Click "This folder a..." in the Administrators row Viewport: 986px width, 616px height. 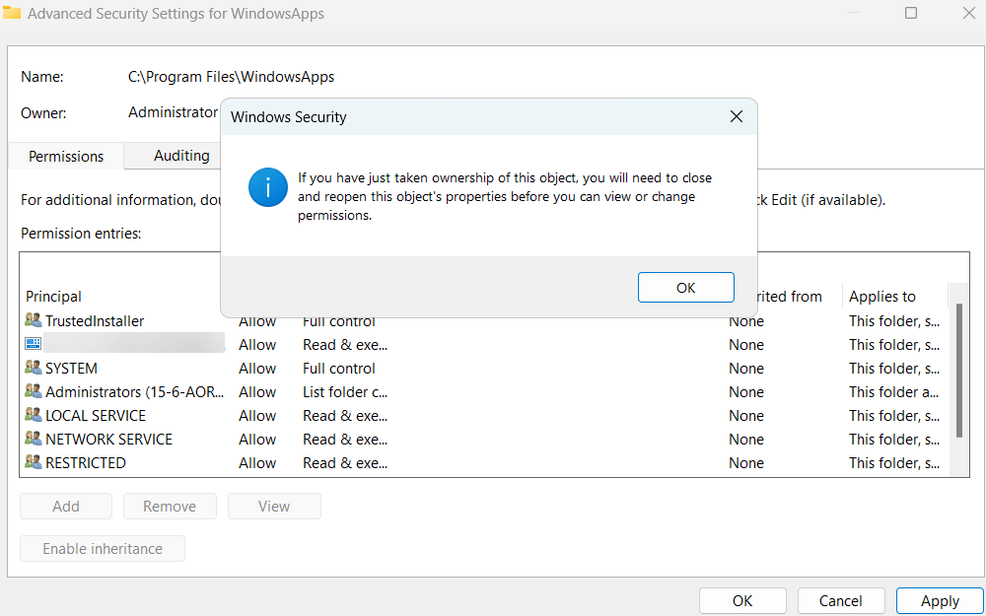pyautogui.click(x=894, y=391)
